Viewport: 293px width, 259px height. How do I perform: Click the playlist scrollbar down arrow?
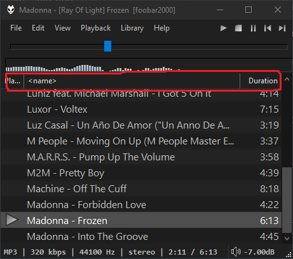coord(287,238)
